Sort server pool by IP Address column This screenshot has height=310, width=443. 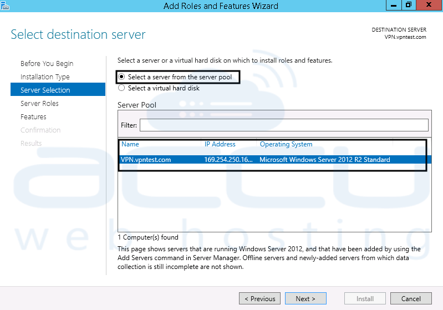220,144
